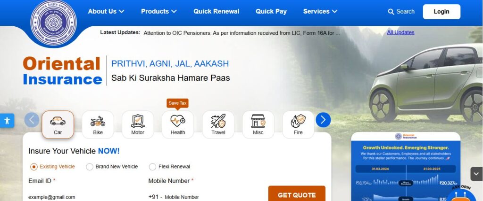Viewport: 483px width, 201px height.
Task: Select the Car insurance icon
Action: coord(58,124)
